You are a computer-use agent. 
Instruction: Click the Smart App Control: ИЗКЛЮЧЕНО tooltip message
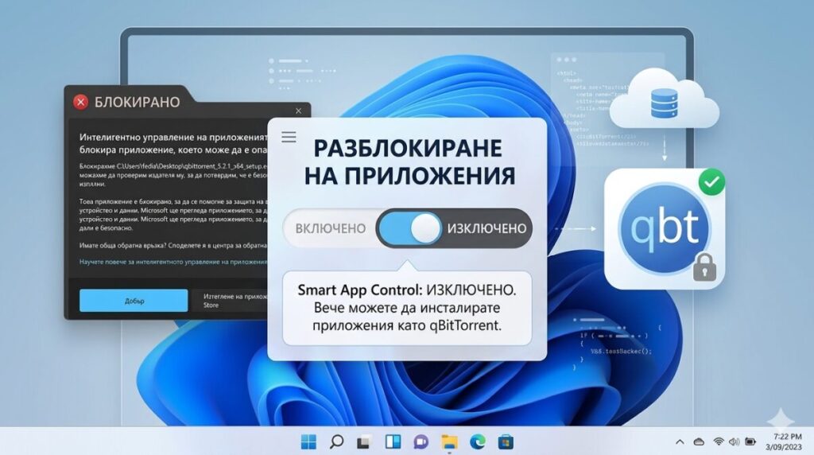point(407,308)
